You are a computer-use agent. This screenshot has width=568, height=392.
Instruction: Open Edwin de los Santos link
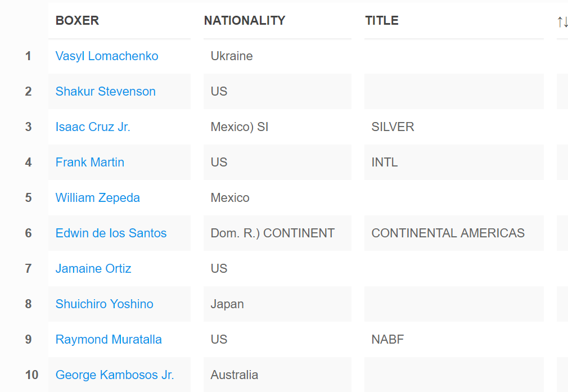click(111, 233)
